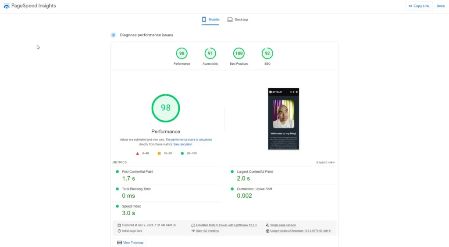Click the Copy Link button

419,6
